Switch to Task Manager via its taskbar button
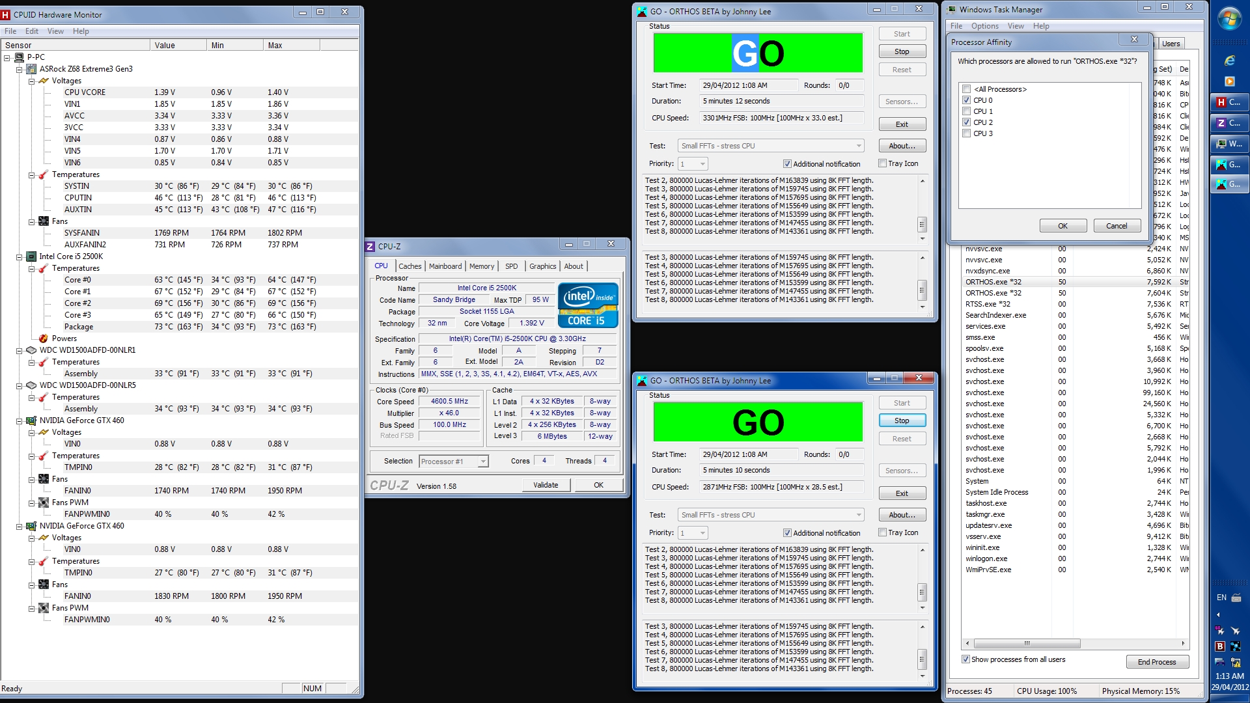 pyautogui.click(x=1229, y=144)
